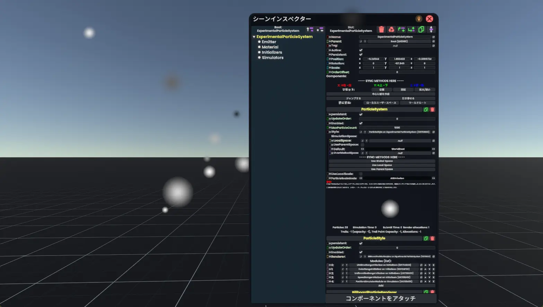
Task: Select the Simulators slot in hierarchy
Action: coord(272,58)
